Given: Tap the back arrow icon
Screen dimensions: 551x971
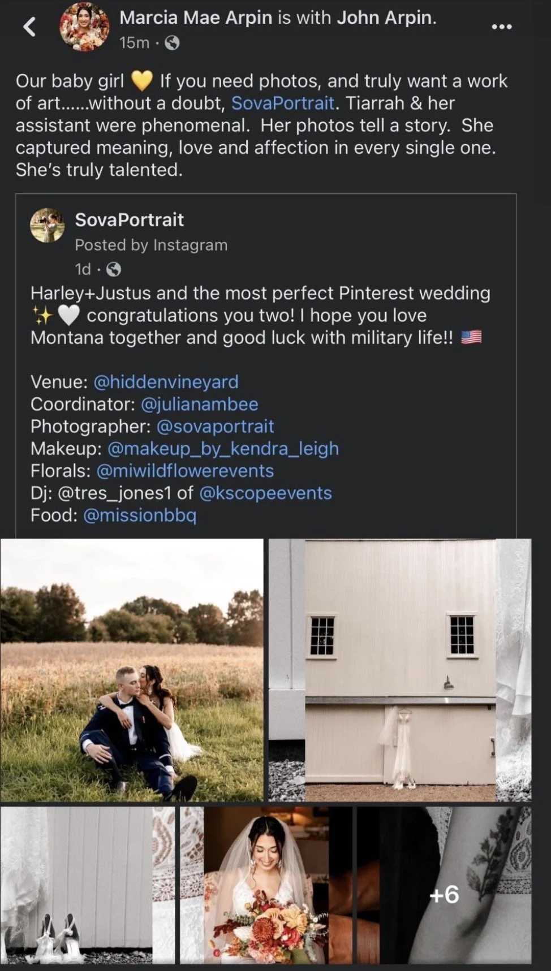Looking at the screenshot, I should 29,27.
